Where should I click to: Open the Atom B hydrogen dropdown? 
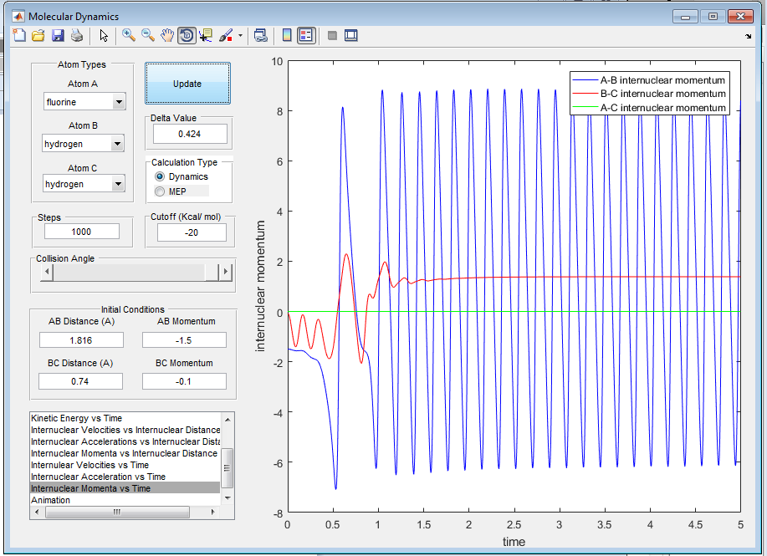point(118,144)
